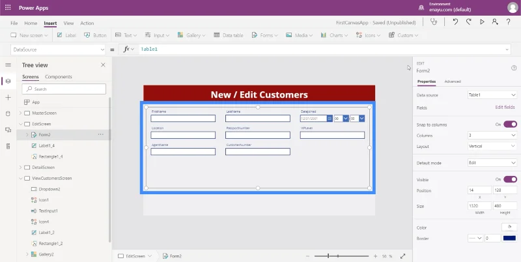
Task: Select the Form2 breadcrumb at bottom
Action: pyautogui.click(x=172, y=256)
